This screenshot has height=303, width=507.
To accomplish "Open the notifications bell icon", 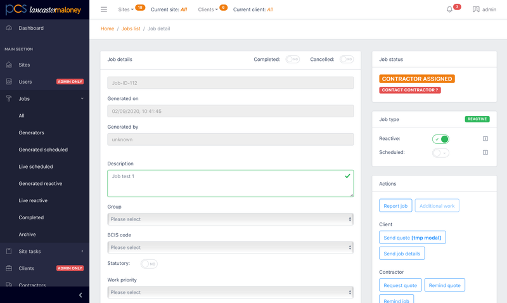I will (x=449, y=10).
